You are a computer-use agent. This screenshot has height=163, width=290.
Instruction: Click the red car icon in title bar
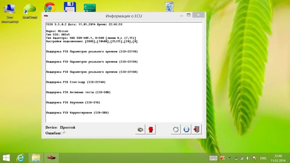[46, 16]
